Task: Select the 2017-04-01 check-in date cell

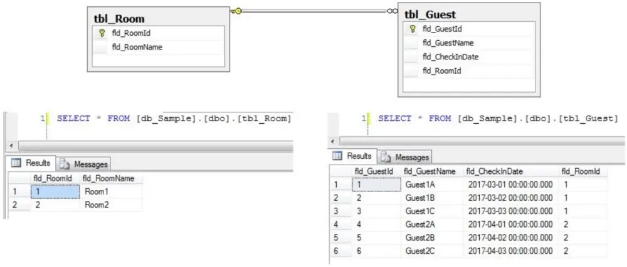Action: pyautogui.click(x=511, y=224)
